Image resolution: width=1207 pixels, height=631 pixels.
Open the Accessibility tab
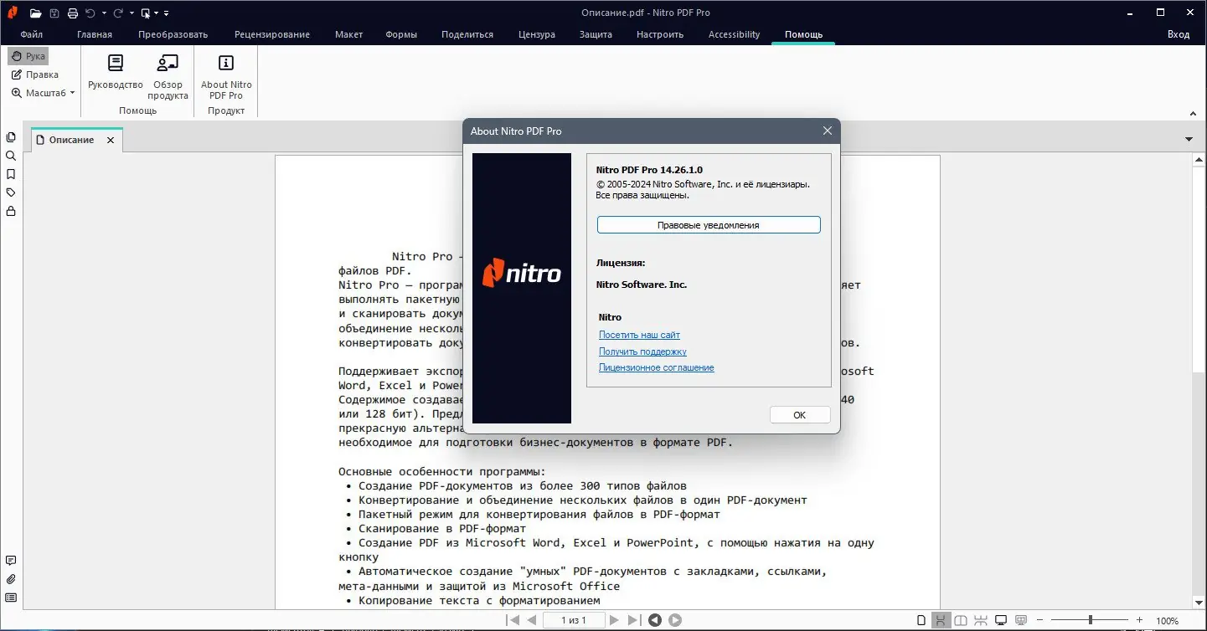coord(734,34)
